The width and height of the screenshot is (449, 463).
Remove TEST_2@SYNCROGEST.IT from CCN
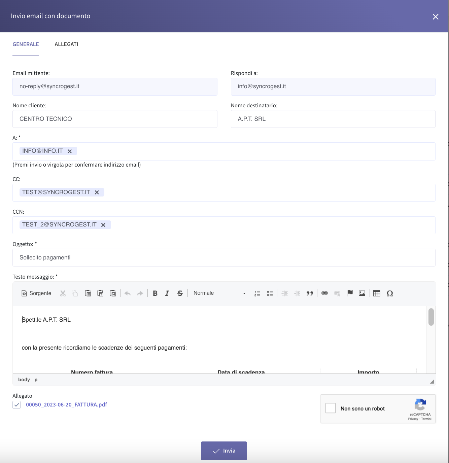pyautogui.click(x=103, y=225)
